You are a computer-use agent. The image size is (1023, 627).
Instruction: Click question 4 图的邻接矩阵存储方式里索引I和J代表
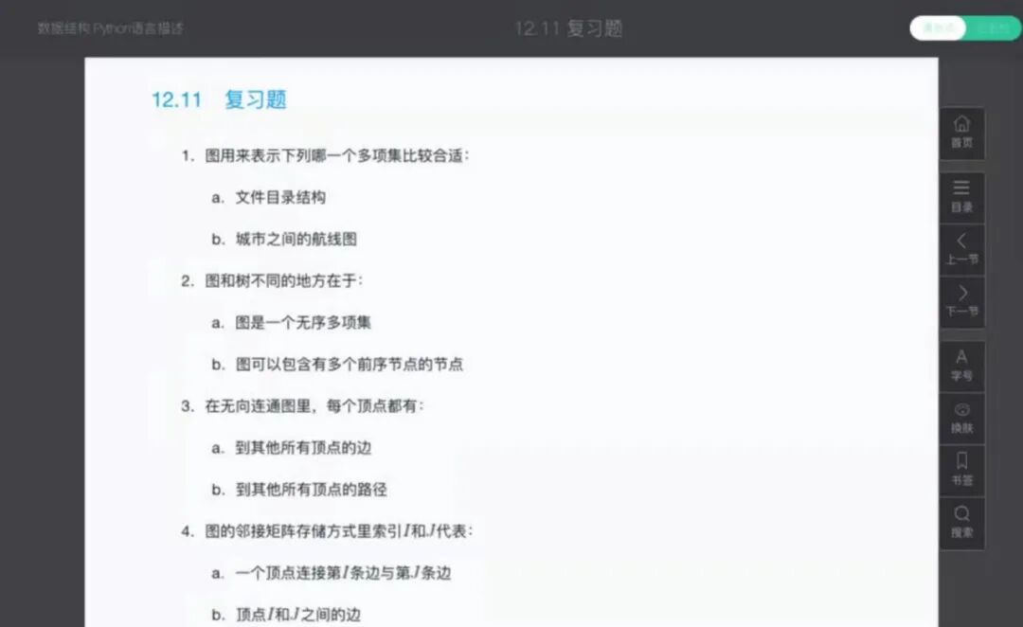coord(326,531)
